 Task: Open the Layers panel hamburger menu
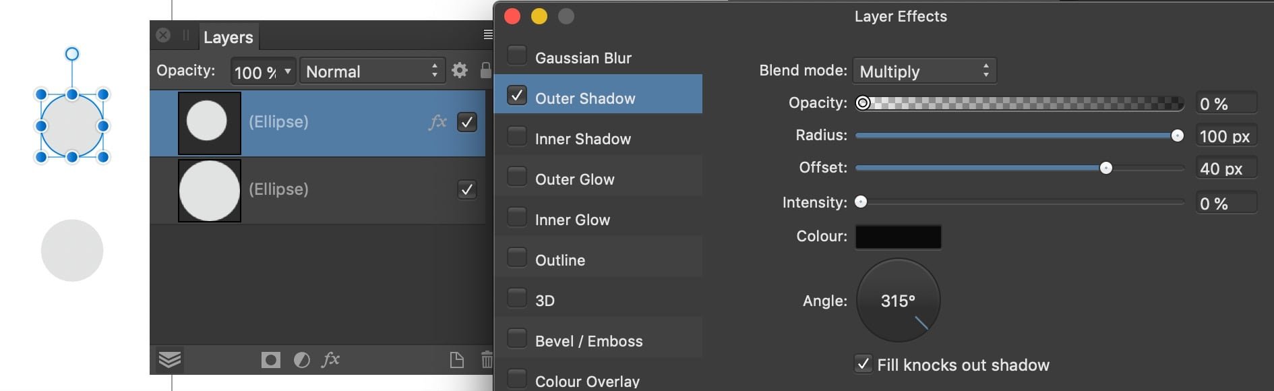point(488,35)
